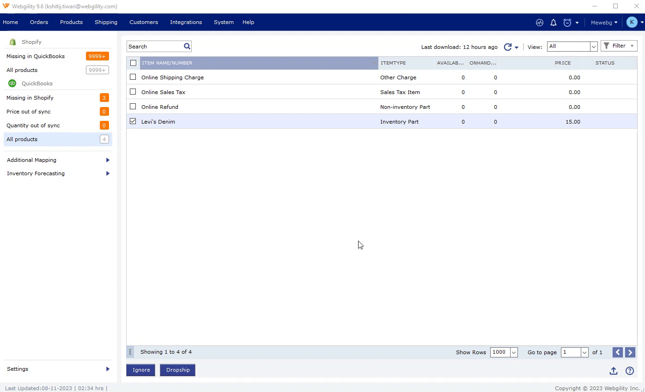The height and width of the screenshot is (392, 645).
Task: Open the System menu
Action: pos(224,22)
